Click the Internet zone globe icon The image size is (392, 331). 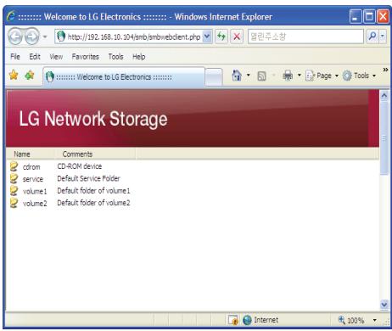pos(247,320)
